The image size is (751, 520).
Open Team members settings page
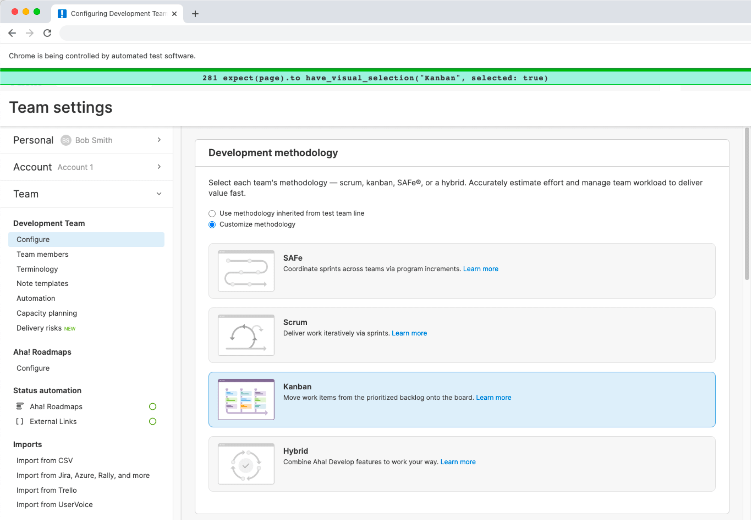[42, 254]
